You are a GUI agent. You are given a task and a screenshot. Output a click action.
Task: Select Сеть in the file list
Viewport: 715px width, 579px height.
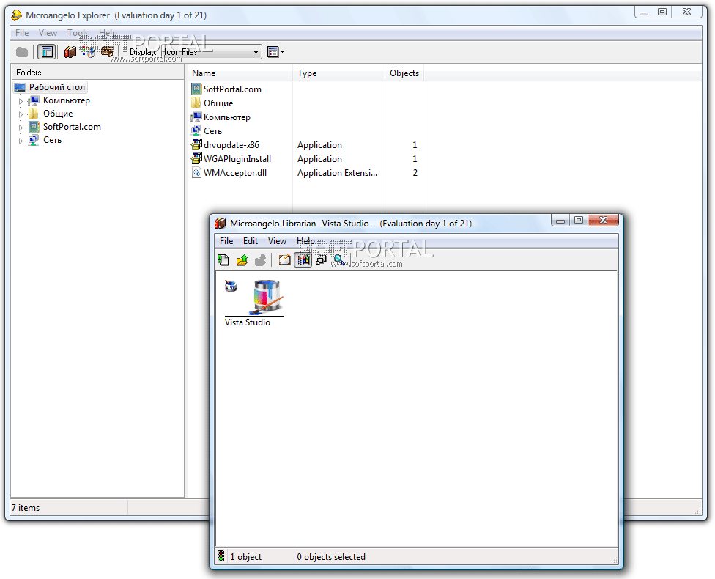click(213, 131)
